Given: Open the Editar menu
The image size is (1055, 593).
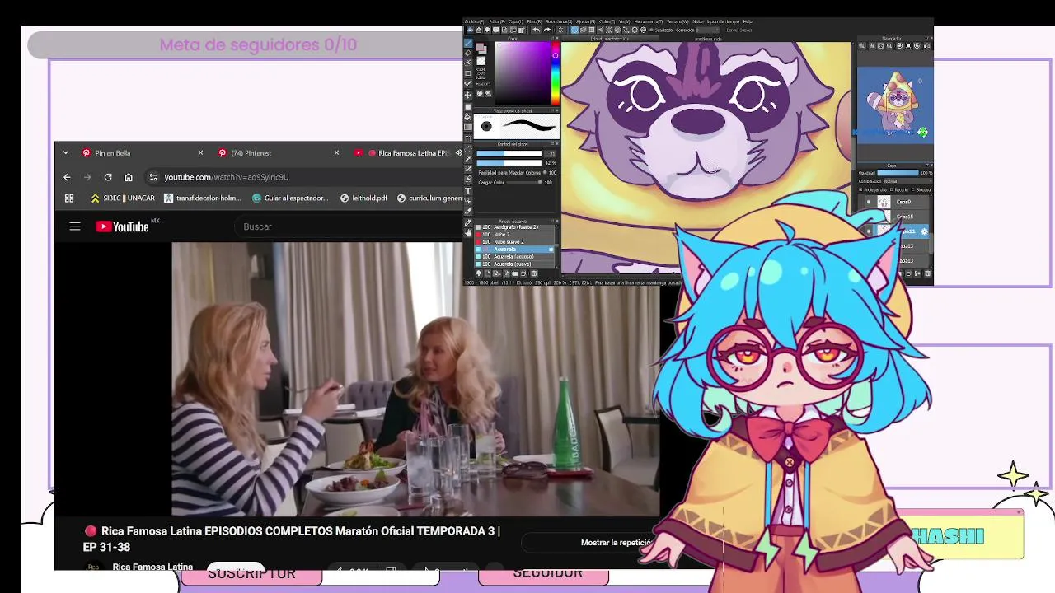Looking at the screenshot, I should [x=497, y=21].
